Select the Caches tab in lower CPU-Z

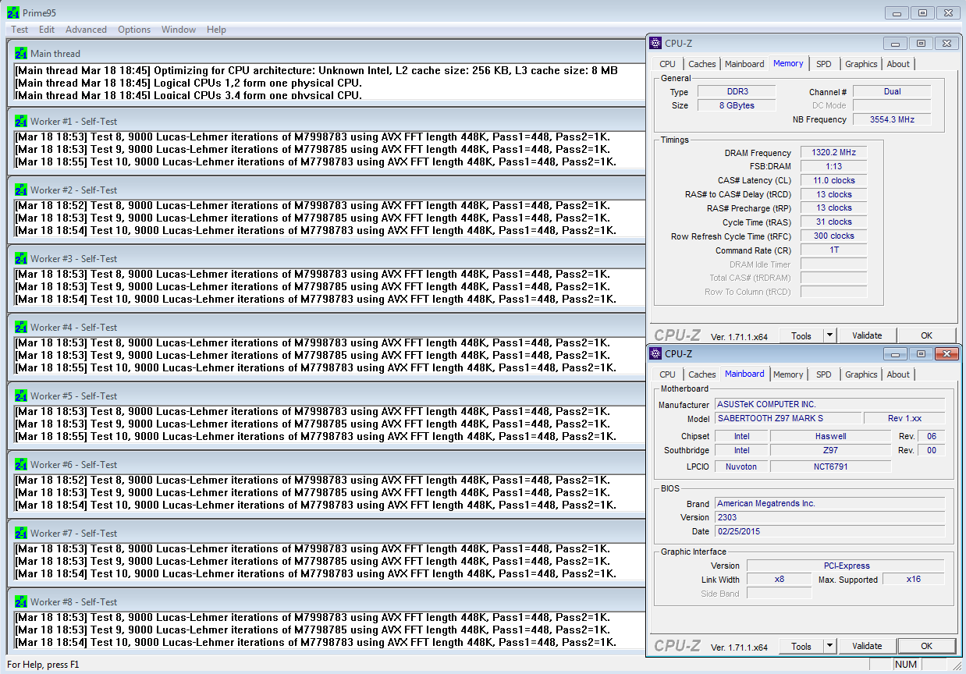click(701, 374)
